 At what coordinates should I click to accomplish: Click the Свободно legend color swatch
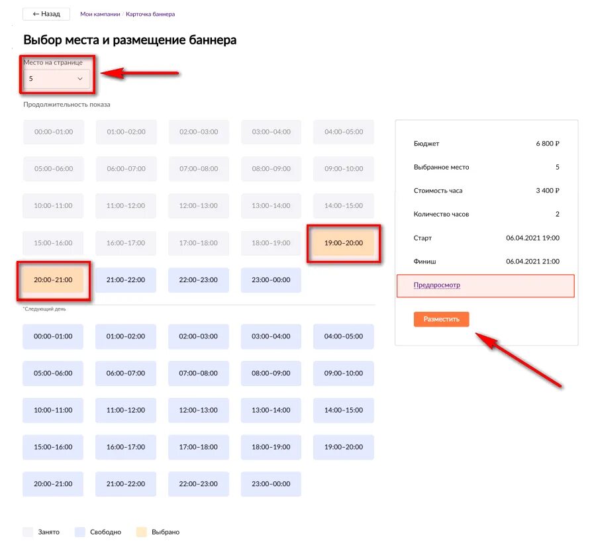pyautogui.click(x=80, y=532)
